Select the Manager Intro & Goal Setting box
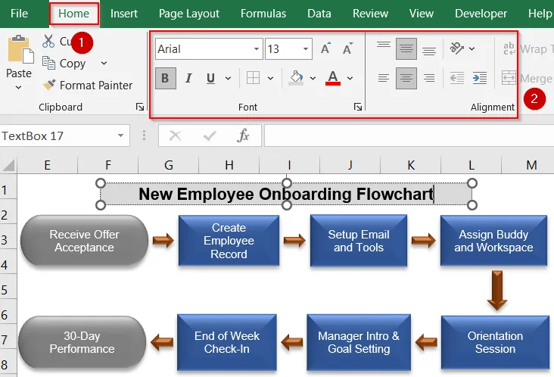Screen dimensions: 554x377 click(359, 342)
